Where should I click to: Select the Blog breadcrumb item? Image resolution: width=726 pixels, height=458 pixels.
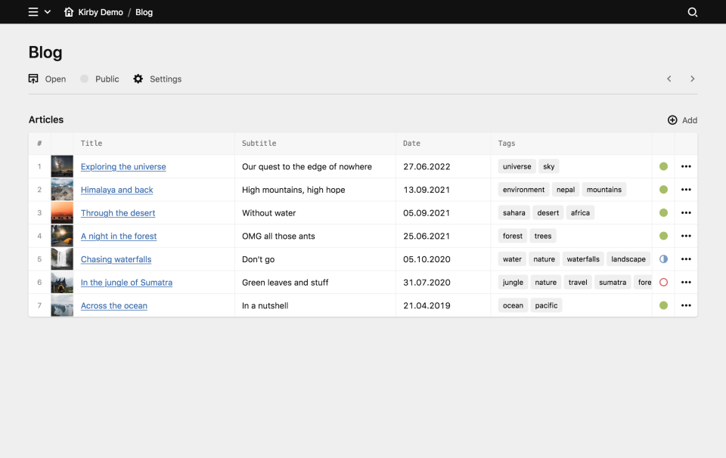(144, 12)
